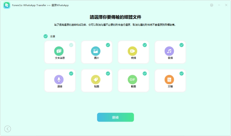Uncheck the 視頻 card checkmark
This screenshot has width=231, height=136.
(x=145, y=45)
